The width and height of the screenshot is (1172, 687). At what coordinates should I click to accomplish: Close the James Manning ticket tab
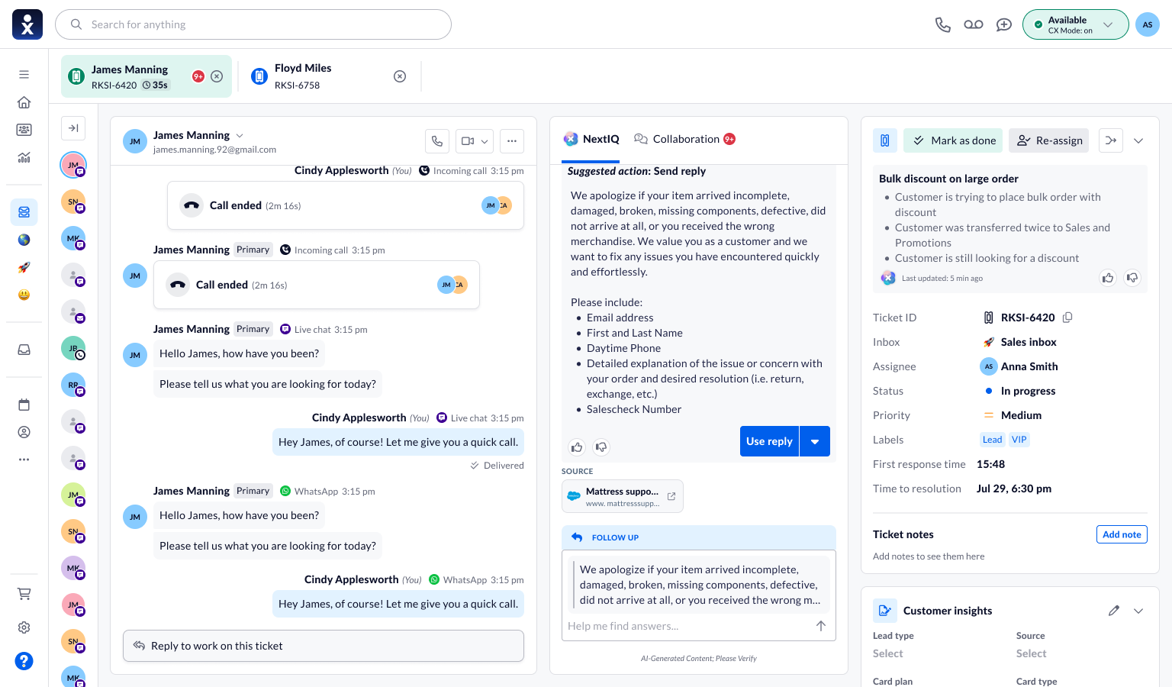point(217,76)
